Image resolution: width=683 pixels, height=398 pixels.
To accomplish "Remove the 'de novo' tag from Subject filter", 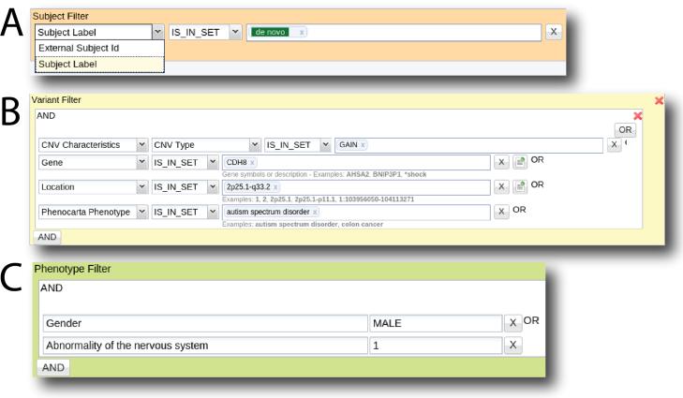I will click(301, 32).
